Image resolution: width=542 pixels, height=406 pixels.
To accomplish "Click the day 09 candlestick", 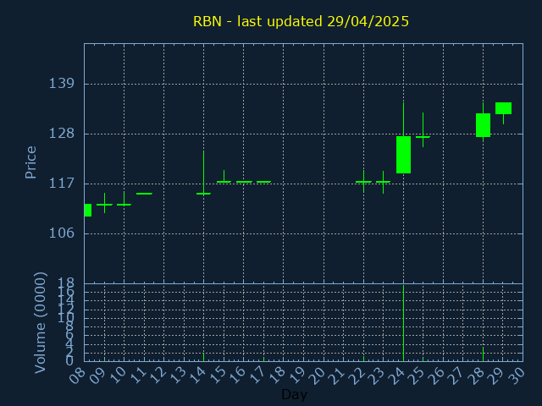I will tap(104, 205).
